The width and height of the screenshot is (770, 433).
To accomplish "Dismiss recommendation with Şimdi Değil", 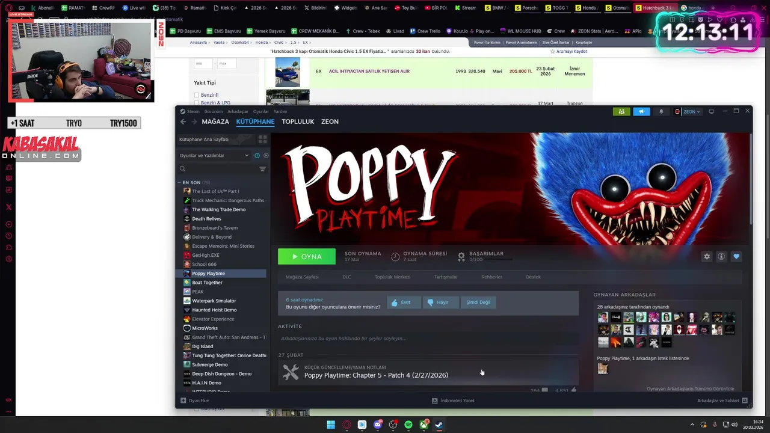I will point(478,302).
